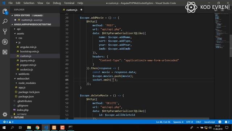Click the volume icon in system tray

[x=210, y=128]
